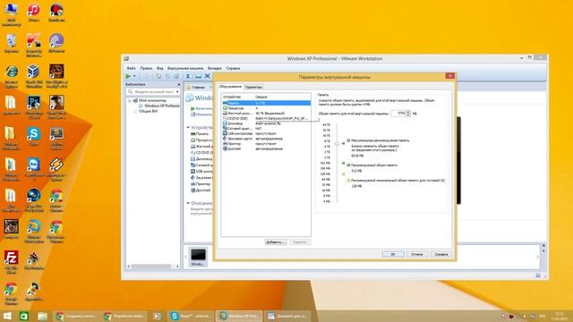Switch to the VMware Workstation taskbar button
The image size is (573, 322).
[240, 316]
